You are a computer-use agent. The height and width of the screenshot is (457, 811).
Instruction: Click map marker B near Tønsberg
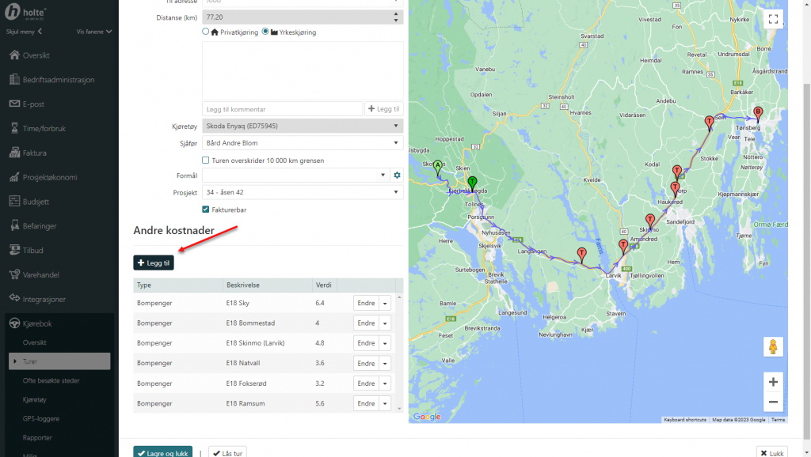click(x=758, y=113)
